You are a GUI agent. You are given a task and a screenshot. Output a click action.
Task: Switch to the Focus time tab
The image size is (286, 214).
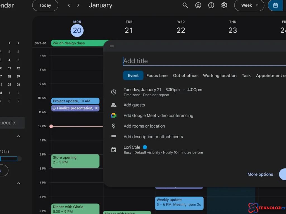tap(157, 76)
